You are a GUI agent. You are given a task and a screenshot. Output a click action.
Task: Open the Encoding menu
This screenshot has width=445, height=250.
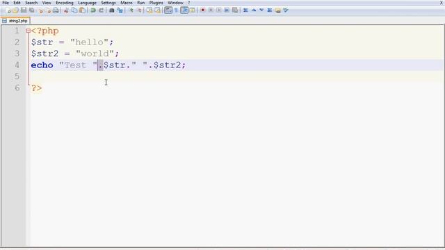pos(65,3)
